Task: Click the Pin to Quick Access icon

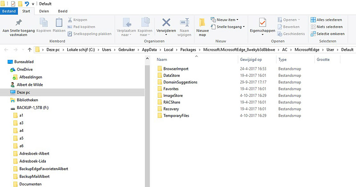Action: [x=18, y=23]
